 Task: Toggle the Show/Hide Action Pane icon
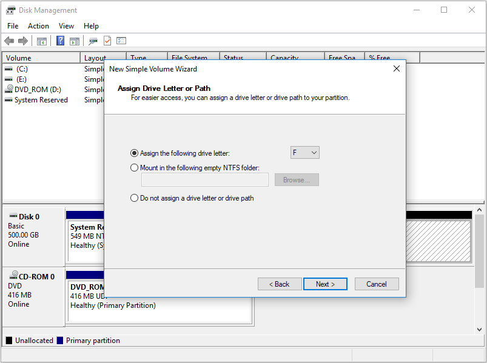(x=75, y=41)
